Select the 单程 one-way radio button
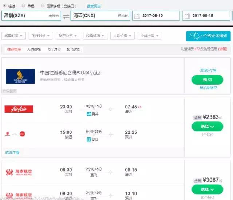 24,6
